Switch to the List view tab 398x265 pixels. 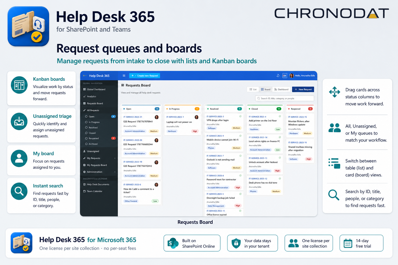click(x=253, y=90)
